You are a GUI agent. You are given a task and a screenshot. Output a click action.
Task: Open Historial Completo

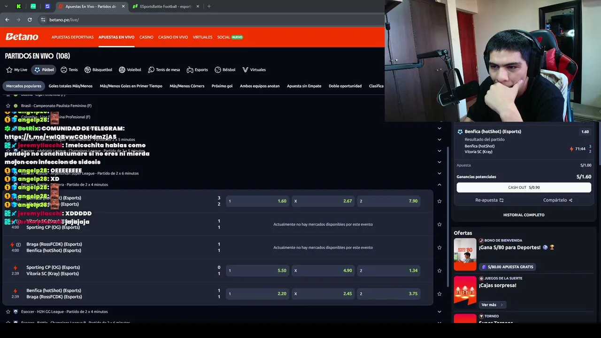point(524,215)
